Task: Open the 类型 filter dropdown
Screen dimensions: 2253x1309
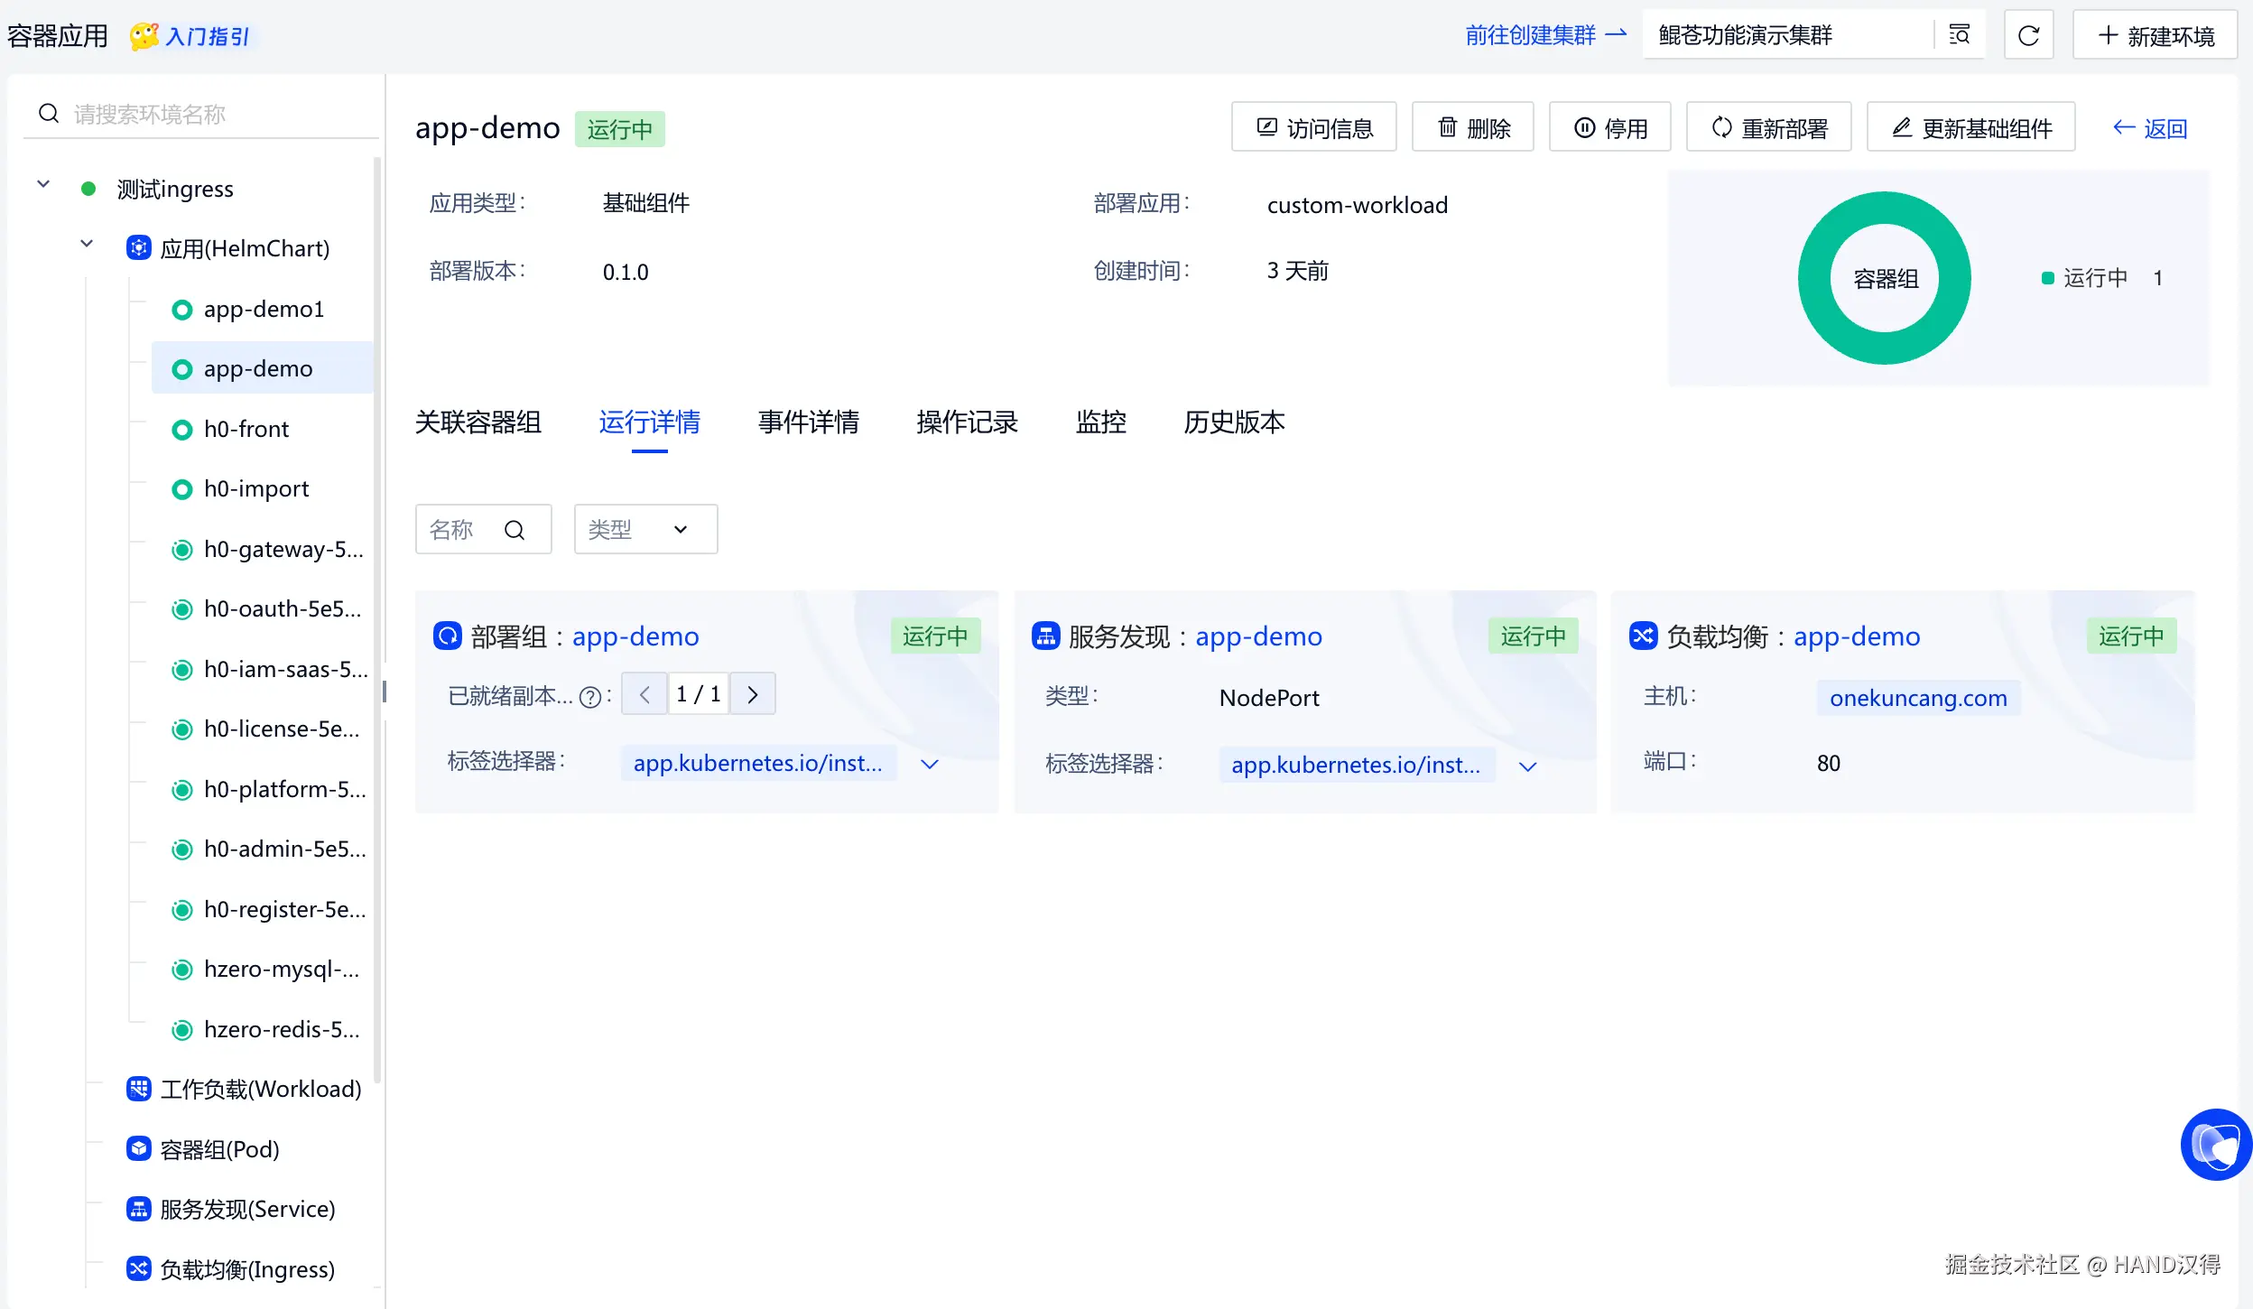Action: (645, 529)
